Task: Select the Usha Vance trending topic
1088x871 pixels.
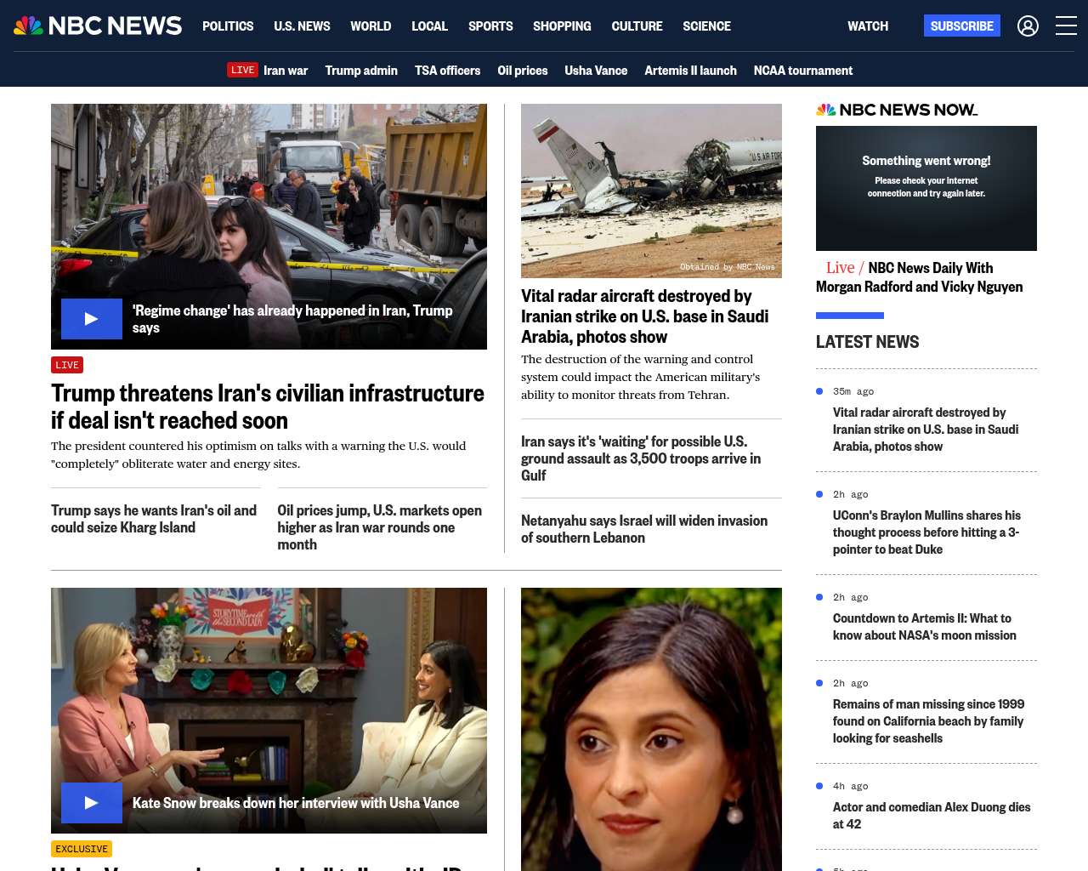Action: tap(596, 71)
